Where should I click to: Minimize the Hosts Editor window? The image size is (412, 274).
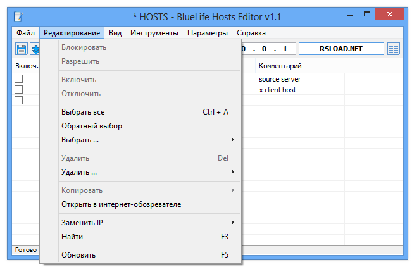350,15
